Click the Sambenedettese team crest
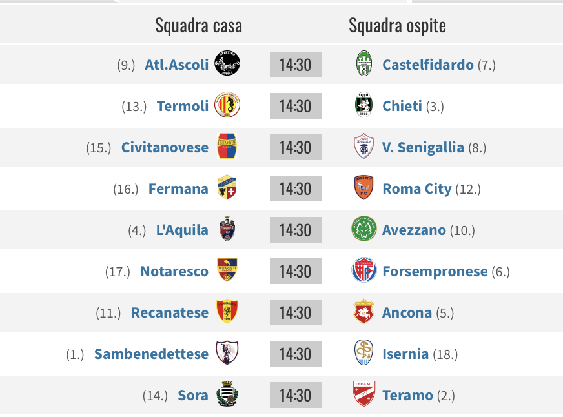 coord(227,352)
